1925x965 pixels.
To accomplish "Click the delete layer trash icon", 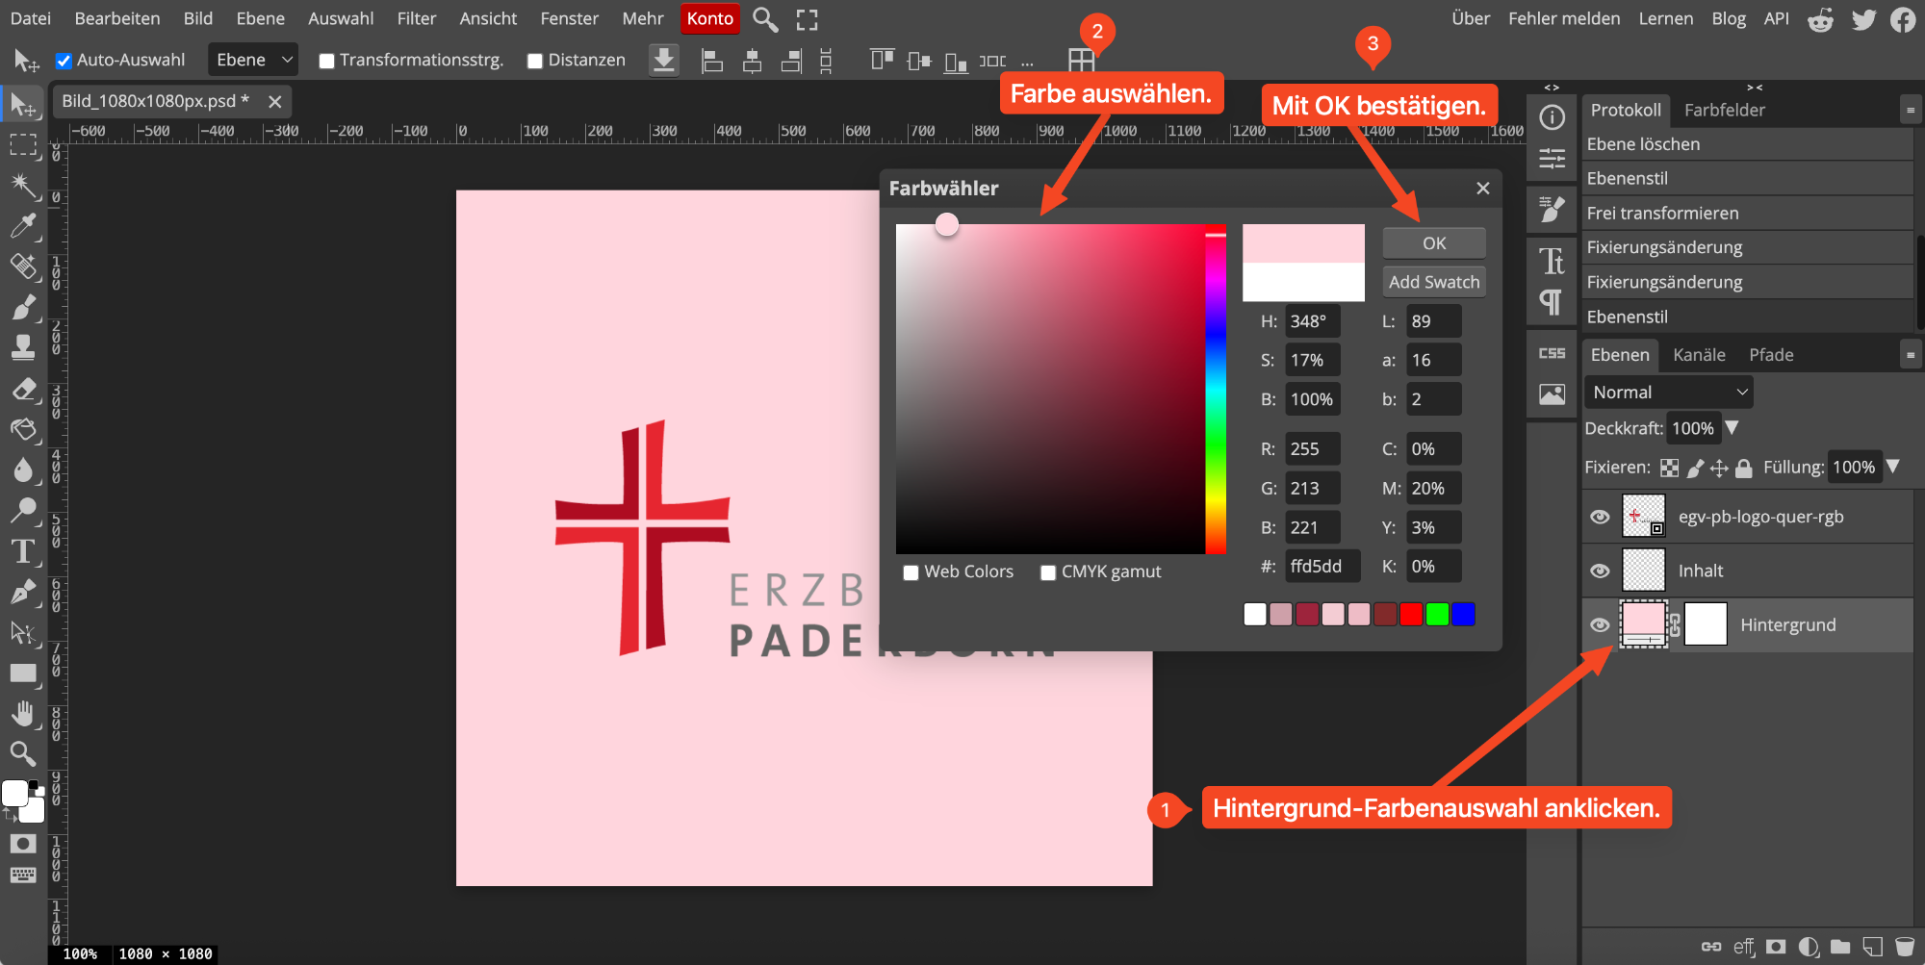I will tap(1904, 947).
